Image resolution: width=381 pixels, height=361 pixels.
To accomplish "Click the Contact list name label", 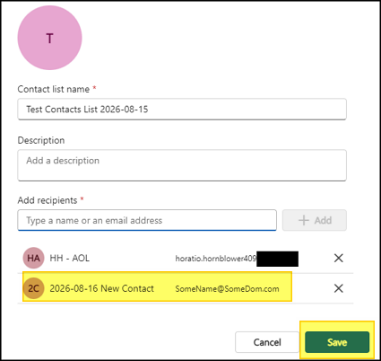I will click(54, 89).
